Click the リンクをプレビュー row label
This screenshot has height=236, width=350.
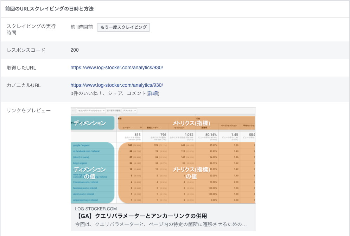click(28, 111)
